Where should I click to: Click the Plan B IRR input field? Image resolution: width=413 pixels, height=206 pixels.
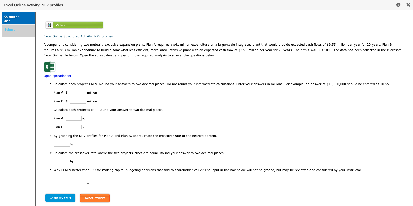[x=73, y=127]
